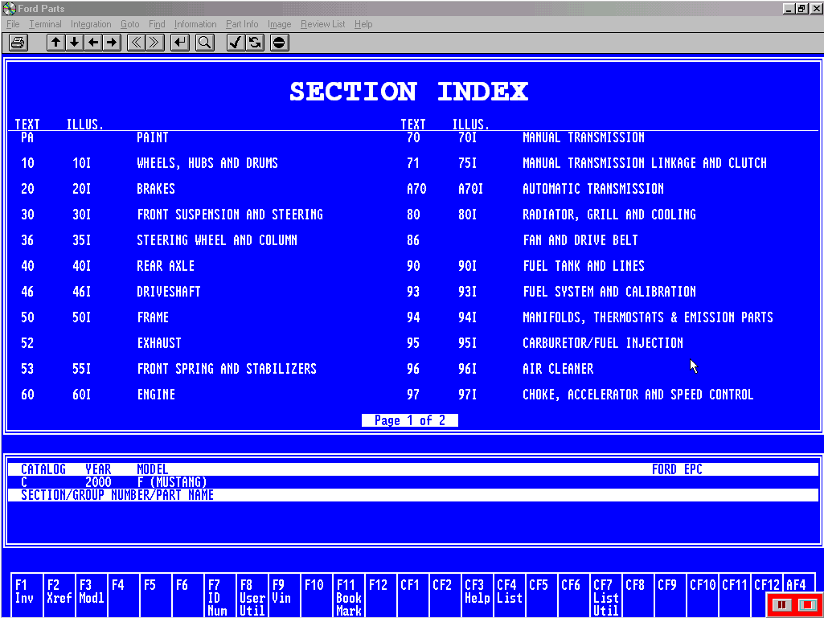Open the Part Info menu
The image size is (824, 618).
(242, 24)
